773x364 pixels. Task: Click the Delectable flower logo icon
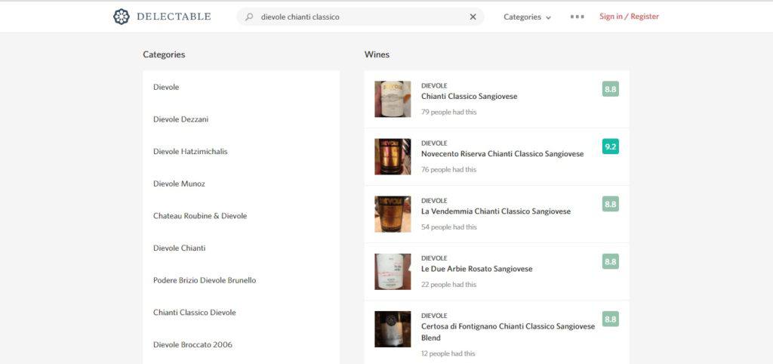click(122, 17)
